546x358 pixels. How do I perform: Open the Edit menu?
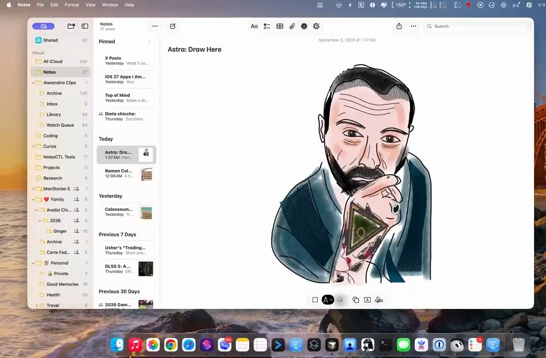pos(54,5)
